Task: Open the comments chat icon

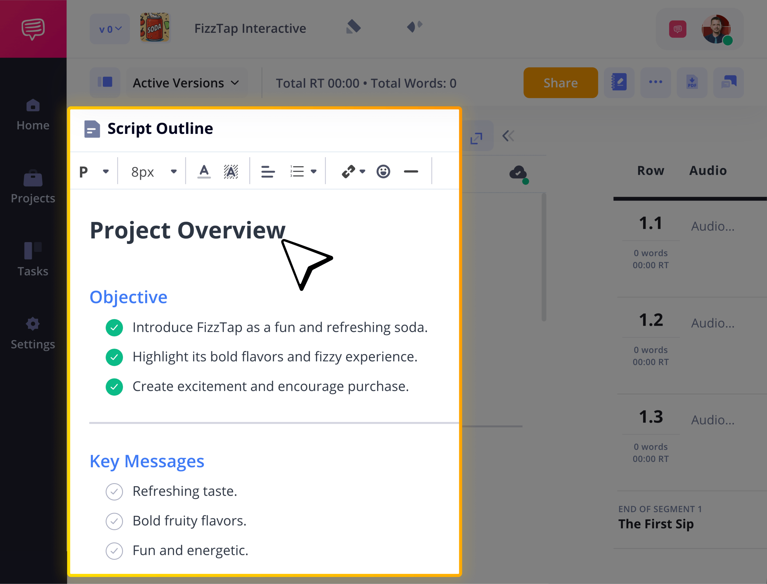Action: 728,83
